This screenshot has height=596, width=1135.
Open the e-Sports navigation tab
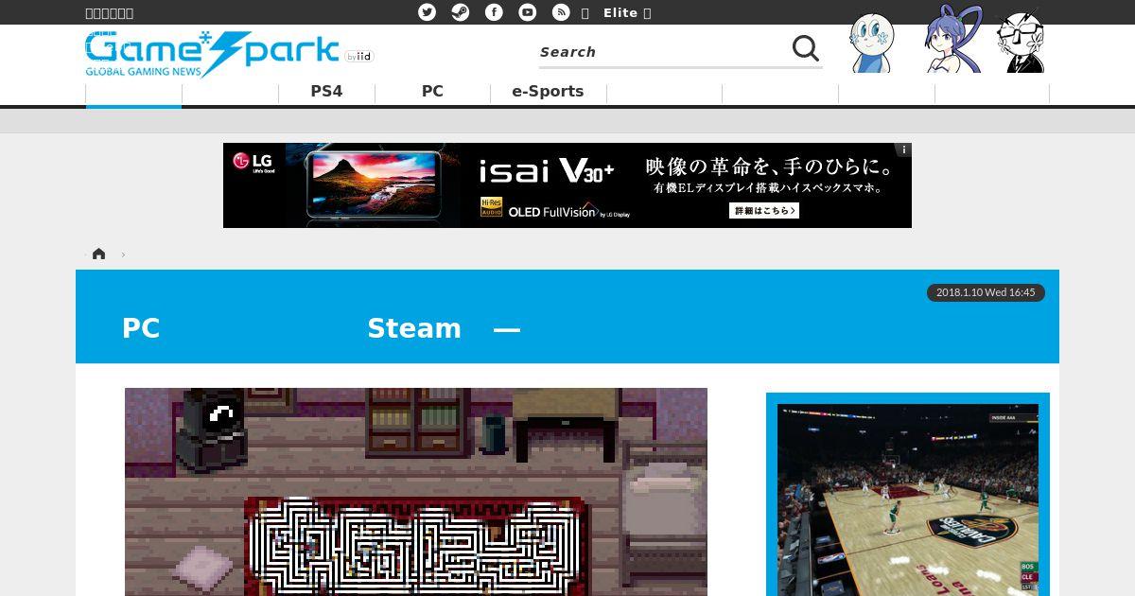click(548, 92)
